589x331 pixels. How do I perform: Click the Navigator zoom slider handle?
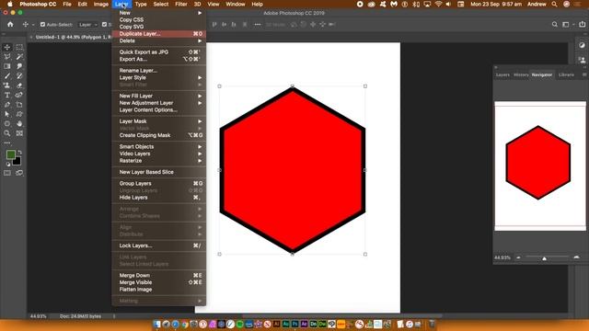(544, 258)
